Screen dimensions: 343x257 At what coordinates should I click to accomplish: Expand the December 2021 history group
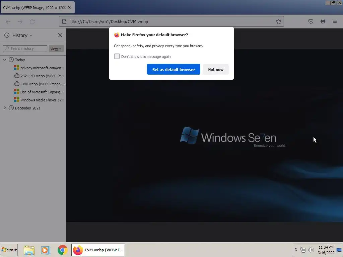[5, 108]
